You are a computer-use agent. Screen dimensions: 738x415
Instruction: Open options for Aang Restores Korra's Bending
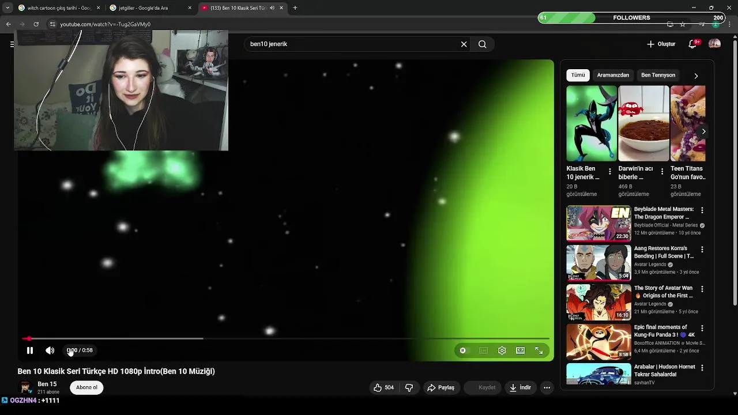tap(702, 250)
